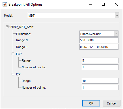The height and width of the screenshot is (109, 123).
Task: Select the Fill method label
Action: point(23,34)
